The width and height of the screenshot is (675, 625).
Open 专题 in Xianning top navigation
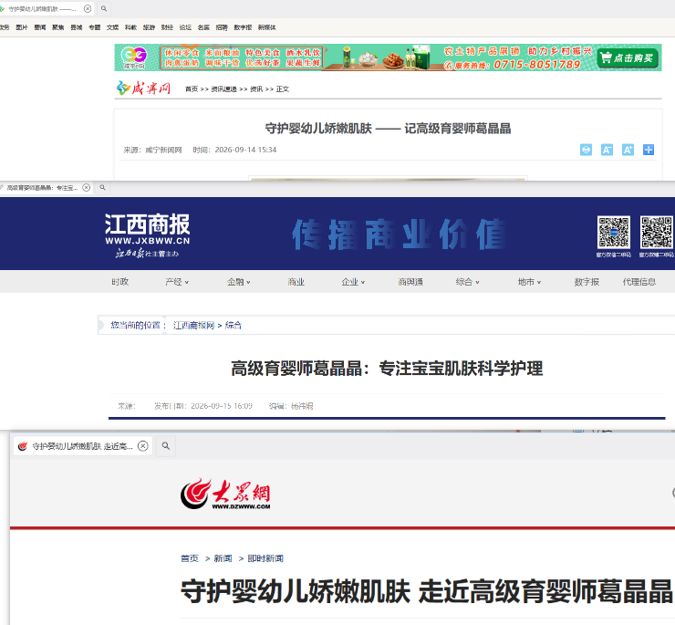[x=94, y=27]
